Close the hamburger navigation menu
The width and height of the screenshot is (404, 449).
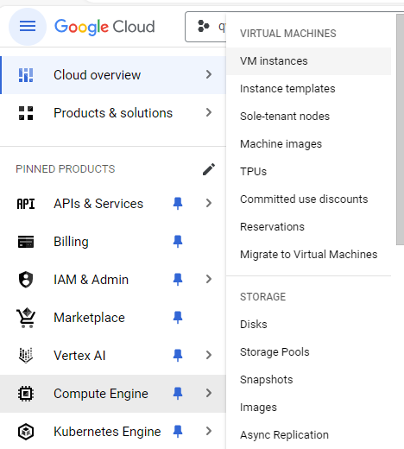[28, 26]
